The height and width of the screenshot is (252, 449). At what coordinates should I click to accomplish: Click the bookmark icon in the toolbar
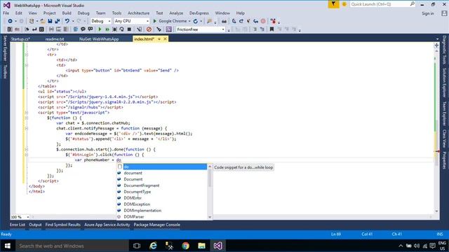[x=272, y=29]
